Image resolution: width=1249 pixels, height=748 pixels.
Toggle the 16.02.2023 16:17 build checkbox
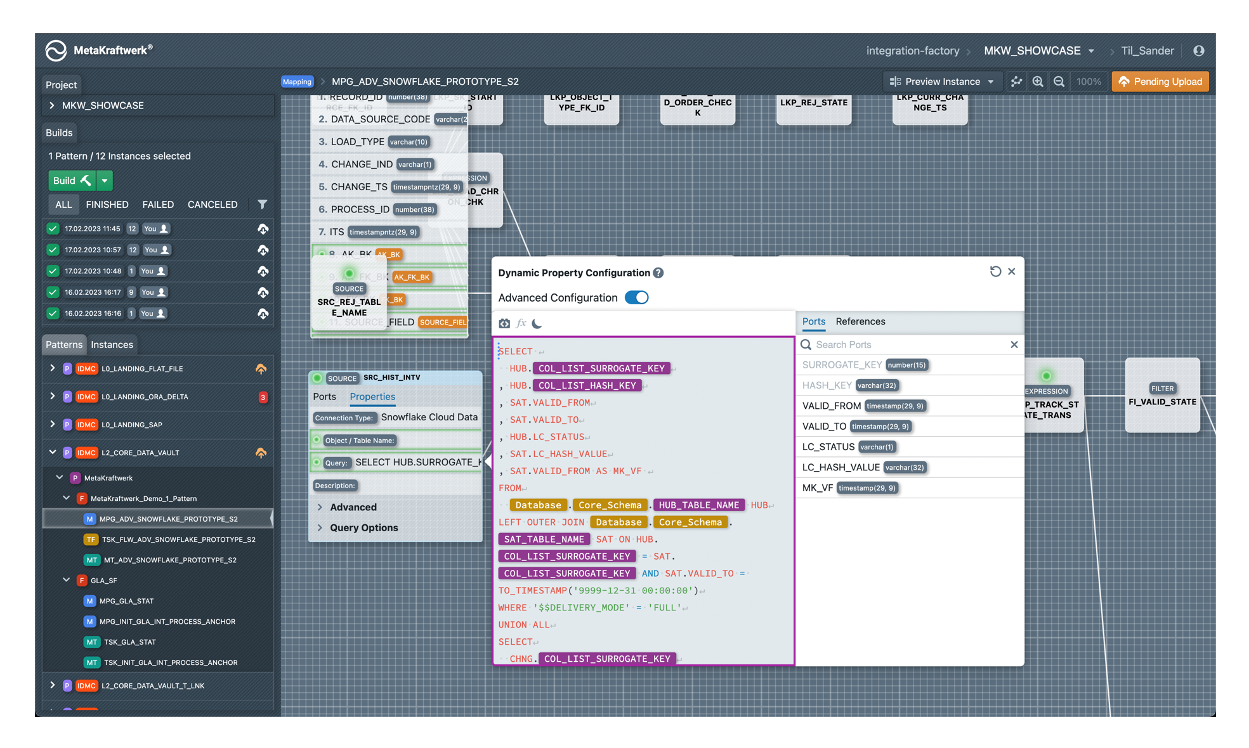pos(53,292)
